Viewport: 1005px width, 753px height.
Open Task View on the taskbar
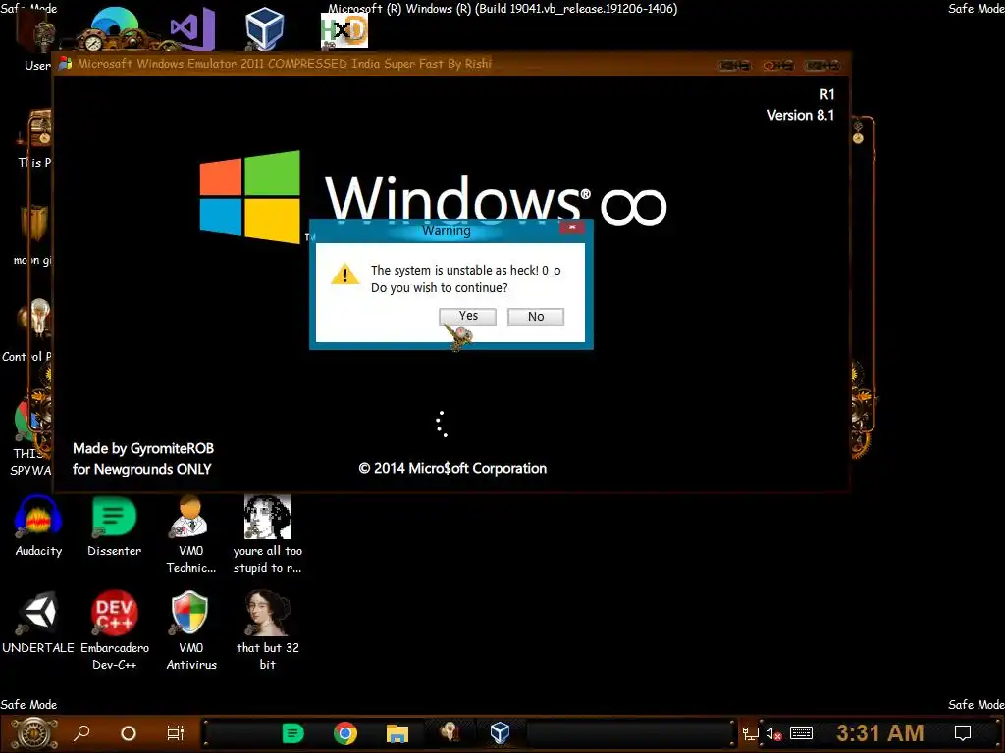pyautogui.click(x=175, y=732)
